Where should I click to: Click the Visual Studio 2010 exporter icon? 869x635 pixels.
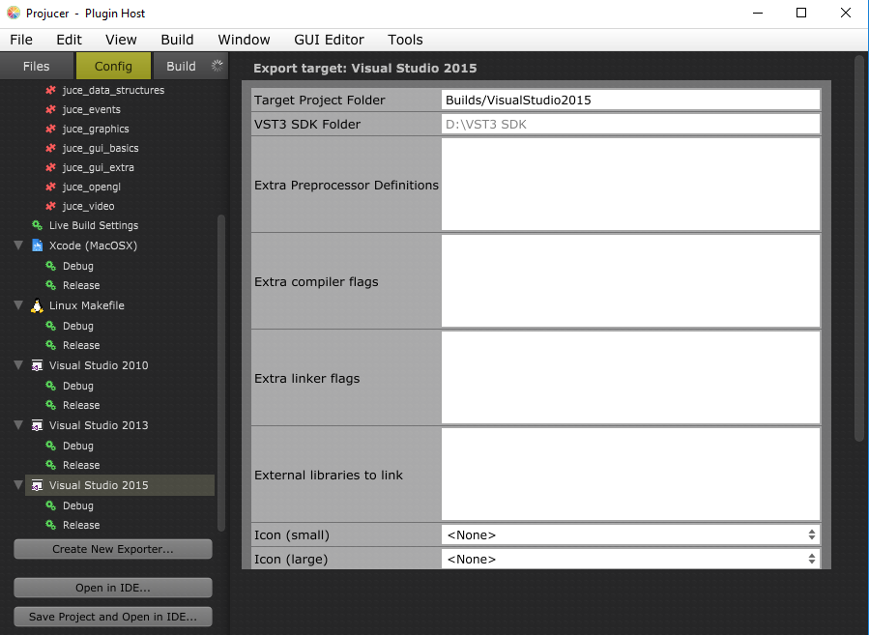pyautogui.click(x=37, y=365)
